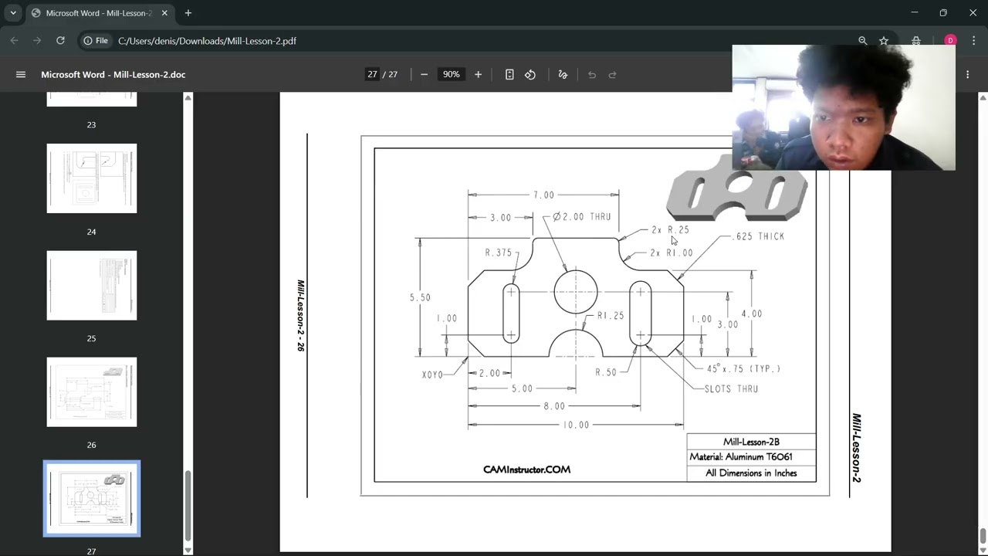The width and height of the screenshot is (988, 556).
Task: Open the PDF viewer more actions menu
Action: [967, 75]
